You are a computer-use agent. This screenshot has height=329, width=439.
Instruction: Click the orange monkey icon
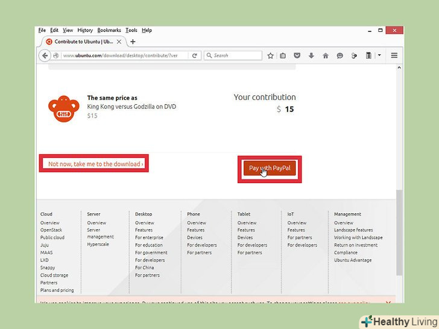click(64, 109)
